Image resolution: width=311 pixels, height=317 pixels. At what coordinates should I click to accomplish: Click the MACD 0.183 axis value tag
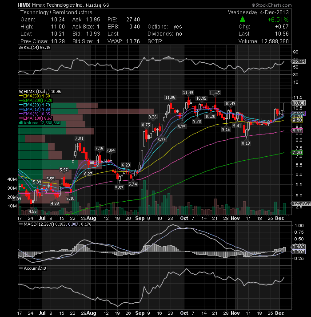299,247
